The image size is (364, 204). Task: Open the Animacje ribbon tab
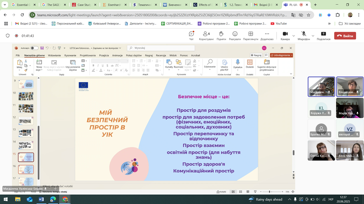click(117, 55)
